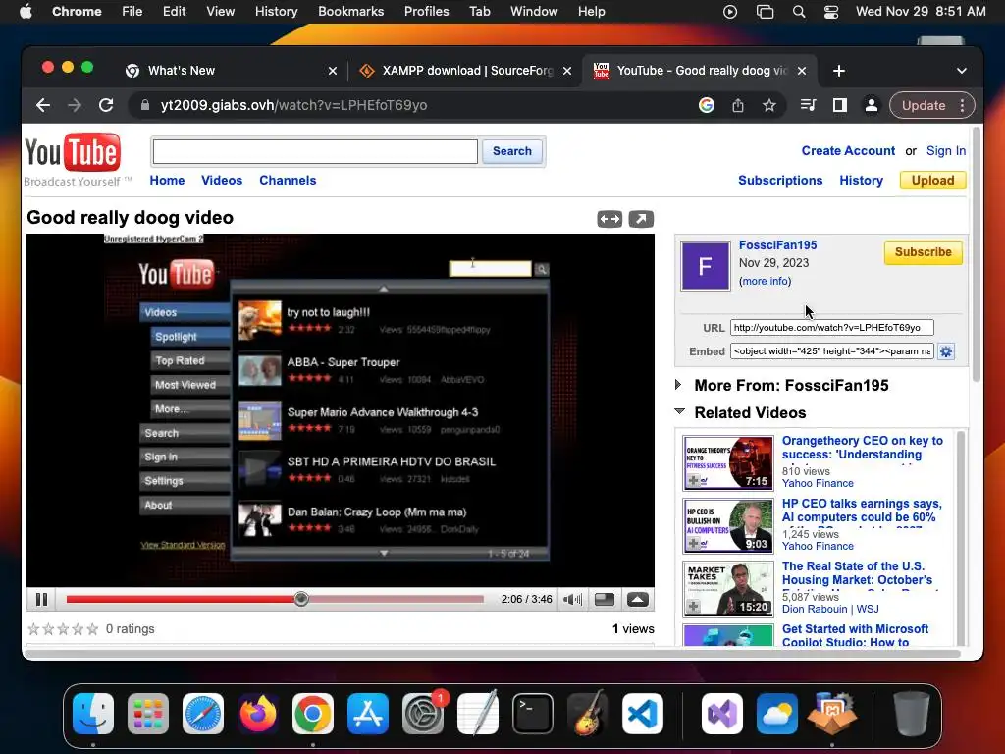Rate the video five stars
1005x754 pixels.
pos(93,629)
